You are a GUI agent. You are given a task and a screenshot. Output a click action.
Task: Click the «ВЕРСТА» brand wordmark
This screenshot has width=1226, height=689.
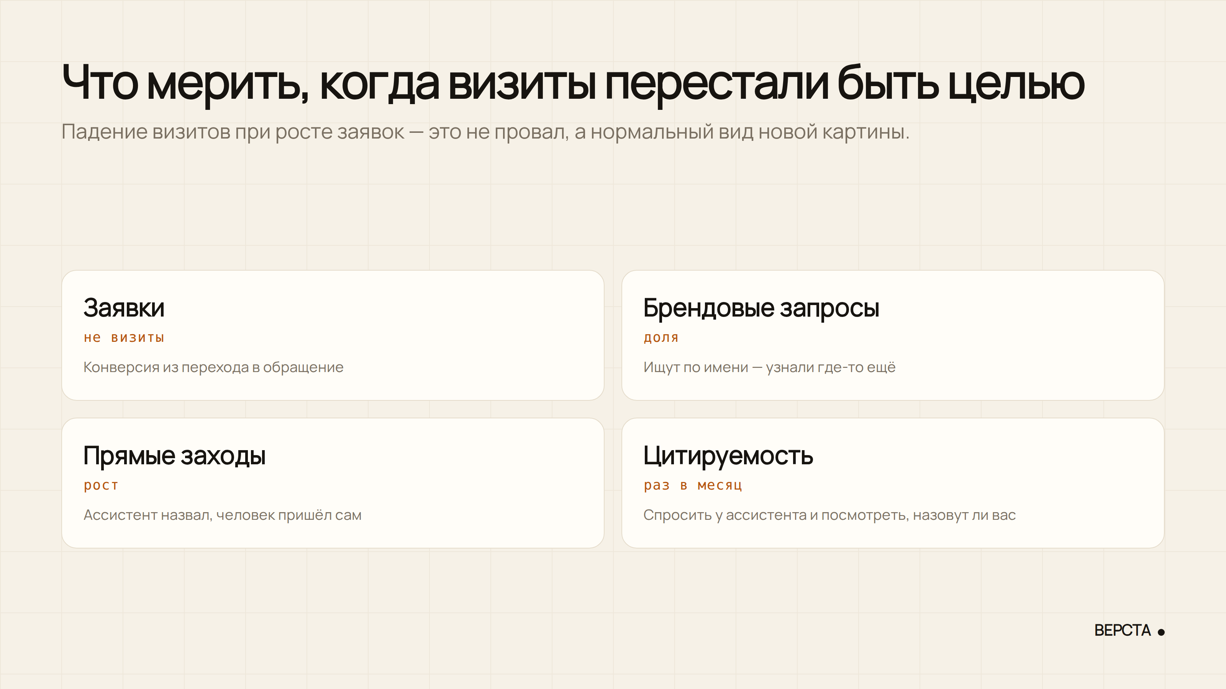pos(1122,630)
